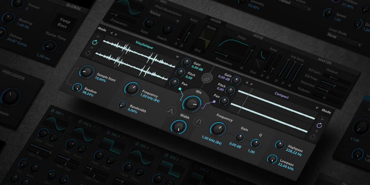Screen dimensions: 370x185
Task: Toggle the OSC 4 power button
Action: (x=137, y=143)
